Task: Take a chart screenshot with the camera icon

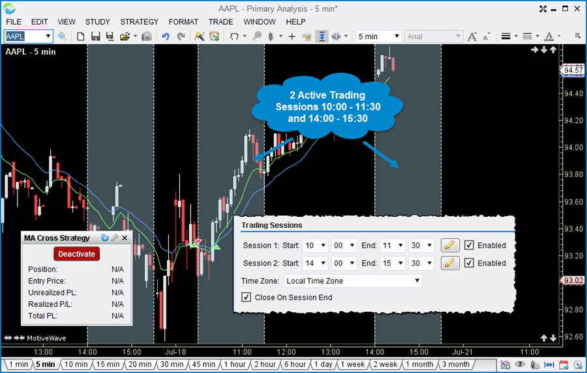Action: 147,36
